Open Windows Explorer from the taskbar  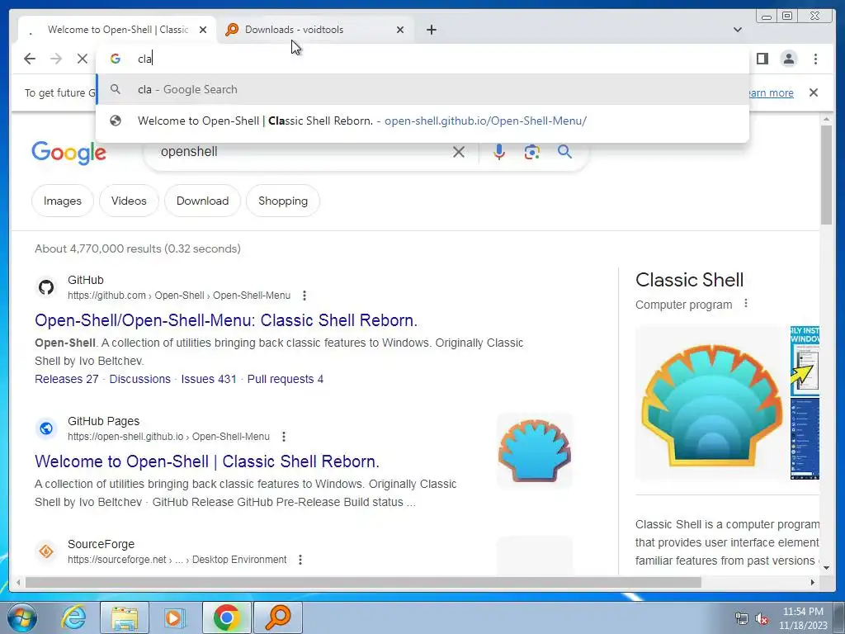pos(124,617)
